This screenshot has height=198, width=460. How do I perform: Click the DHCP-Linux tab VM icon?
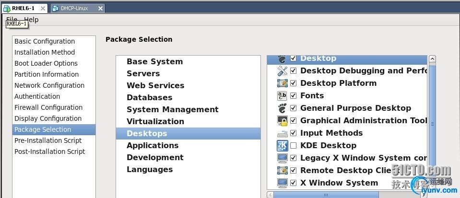pyautogui.click(x=55, y=9)
